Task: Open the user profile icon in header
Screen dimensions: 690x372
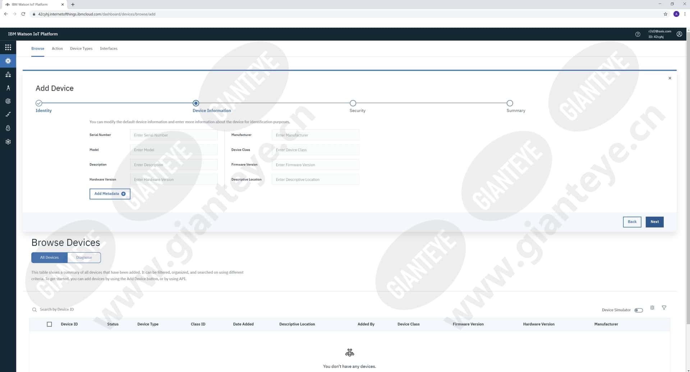Action: [x=679, y=34]
